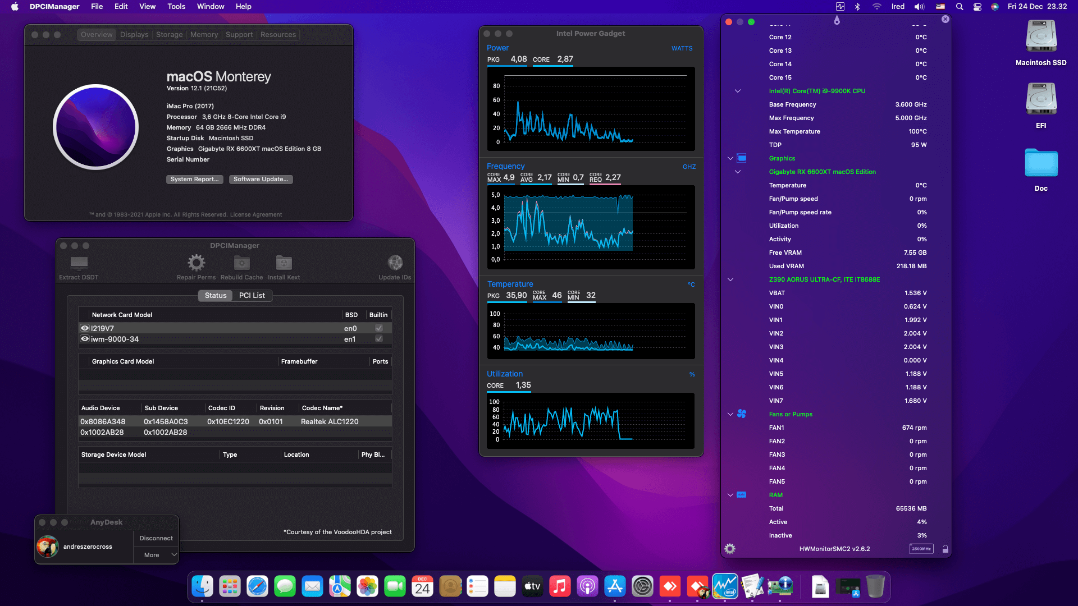Click Software Update button
This screenshot has height=606, width=1078.
(x=261, y=180)
